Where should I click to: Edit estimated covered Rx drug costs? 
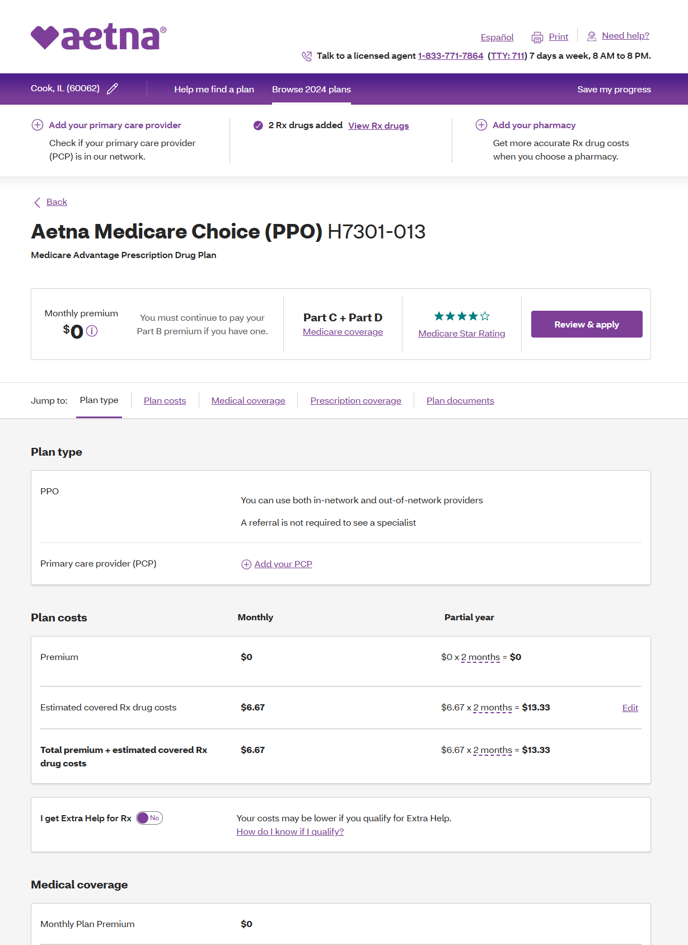pyautogui.click(x=630, y=708)
